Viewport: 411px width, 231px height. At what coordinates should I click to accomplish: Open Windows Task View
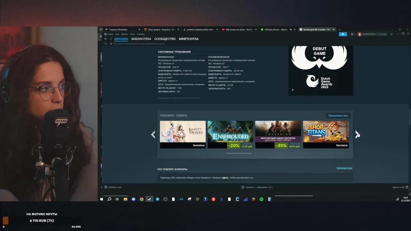click(x=117, y=199)
